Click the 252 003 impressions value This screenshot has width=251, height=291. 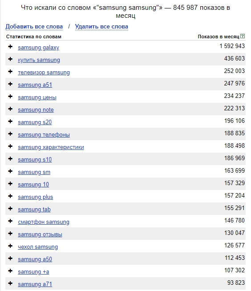[x=234, y=71]
